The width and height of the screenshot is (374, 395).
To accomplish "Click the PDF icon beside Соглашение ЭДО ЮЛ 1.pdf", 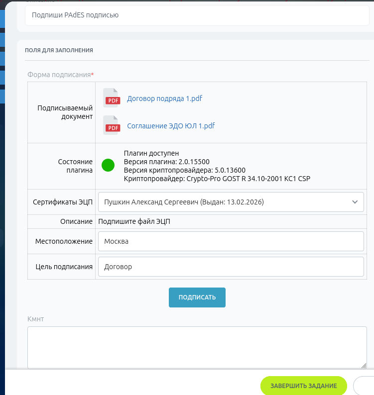I will pyautogui.click(x=112, y=125).
